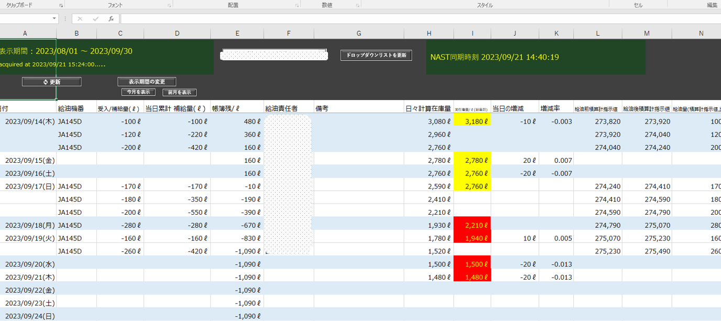Screen dimensions: 721x321
Task: Click the 2023/09/18(月) date cell
Action: coord(28,225)
